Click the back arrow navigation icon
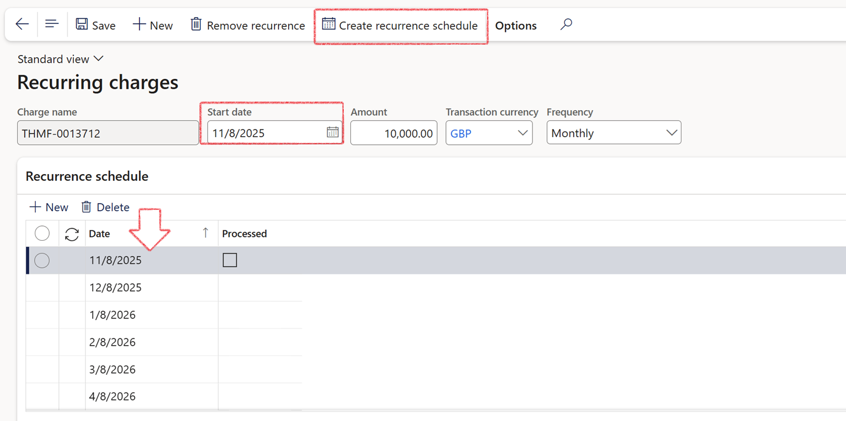 tap(22, 24)
